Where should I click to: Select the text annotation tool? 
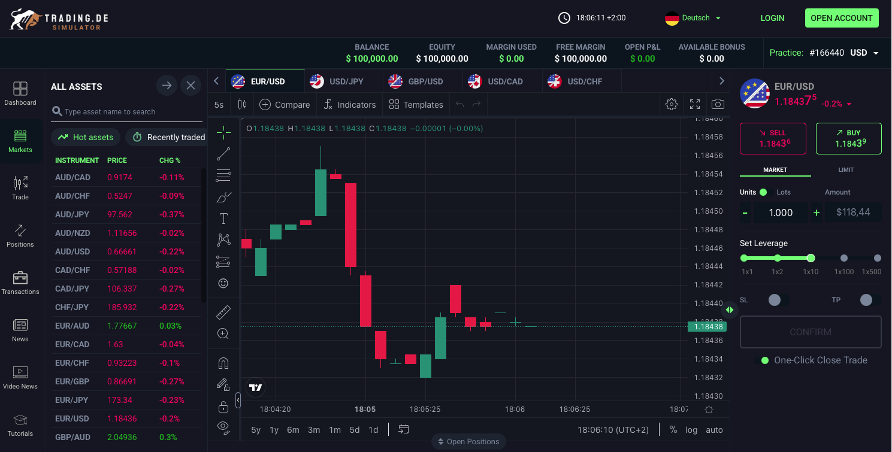(223, 219)
